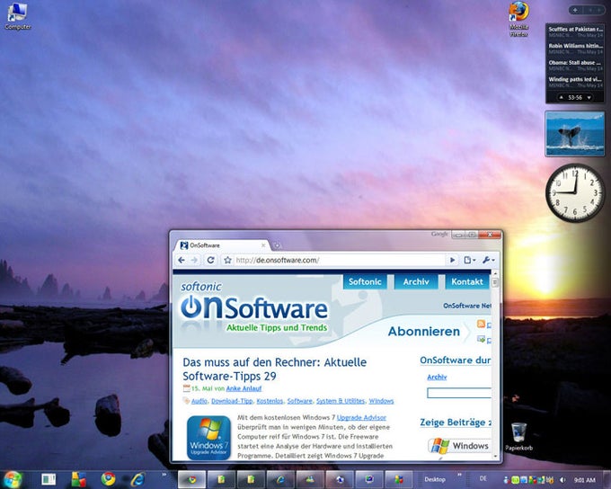The height and width of the screenshot is (489, 611).
Task: Expand the Desktop toolbar chevron
Action: pos(459,475)
